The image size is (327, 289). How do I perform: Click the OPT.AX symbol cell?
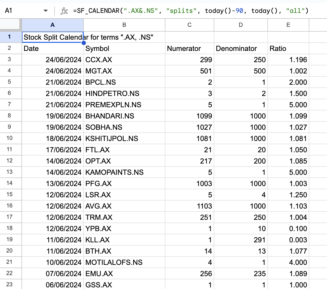124,161
